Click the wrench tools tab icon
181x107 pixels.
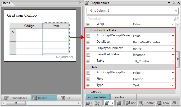click(x=97, y=103)
